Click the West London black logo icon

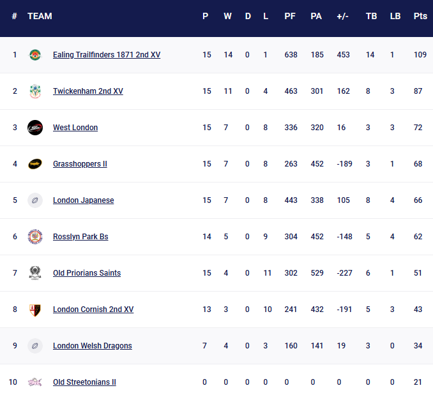35,128
